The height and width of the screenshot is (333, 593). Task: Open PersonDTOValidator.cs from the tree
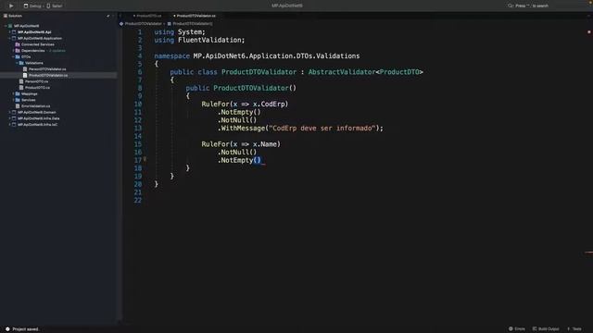pyautogui.click(x=47, y=69)
